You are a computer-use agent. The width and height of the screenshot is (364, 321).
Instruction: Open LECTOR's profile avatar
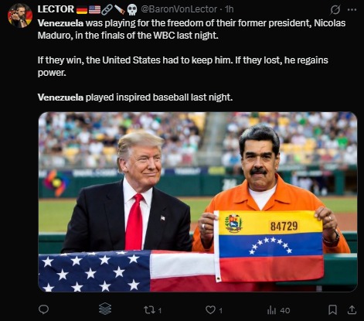(x=20, y=15)
